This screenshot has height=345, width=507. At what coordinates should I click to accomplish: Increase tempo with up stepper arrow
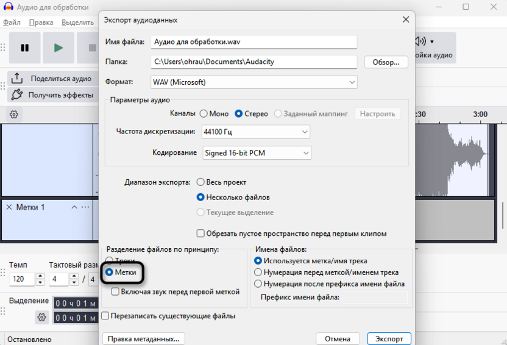(x=40, y=276)
